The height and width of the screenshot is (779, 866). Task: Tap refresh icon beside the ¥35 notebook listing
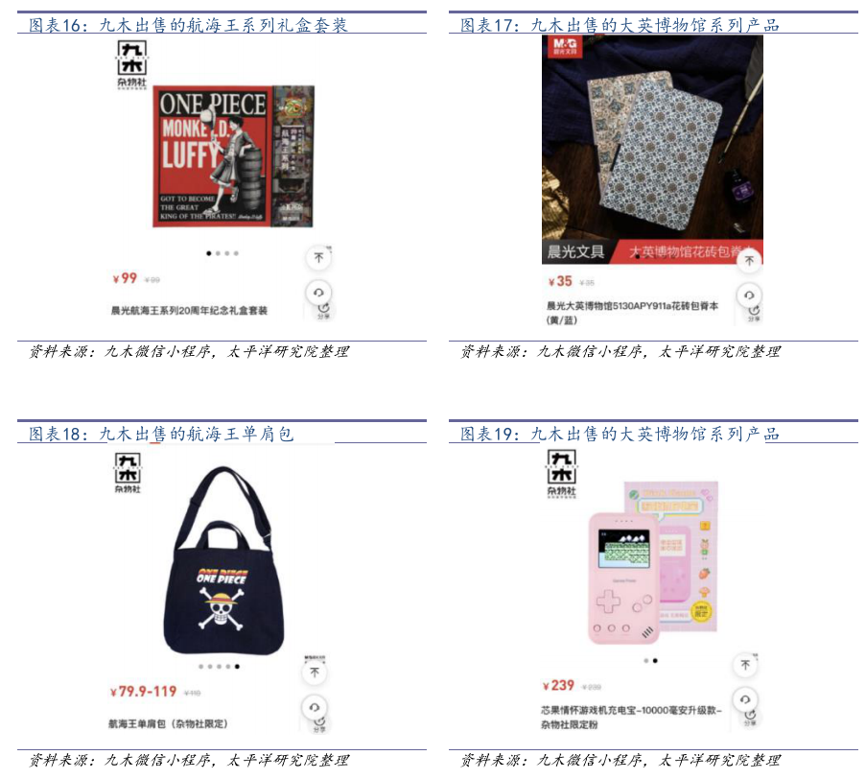coord(749,295)
